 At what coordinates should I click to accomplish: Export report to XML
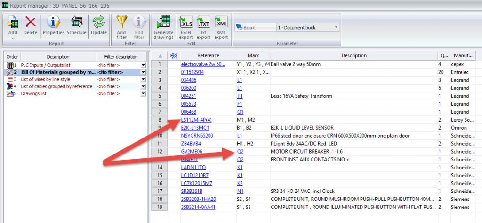[221, 28]
